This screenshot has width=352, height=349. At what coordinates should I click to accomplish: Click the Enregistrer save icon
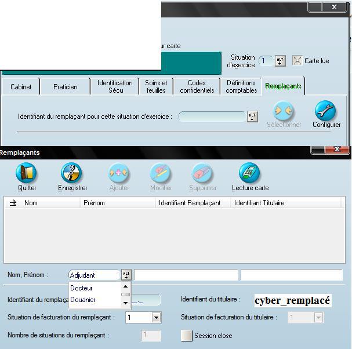coord(72,173)
